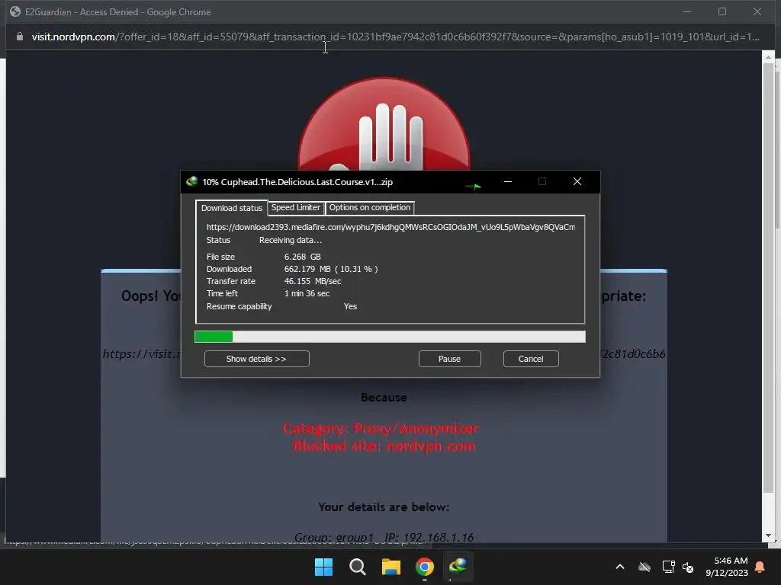Click the downloaded value 662.179 MB
Viewport: 781px width, 585px height.
[331, 269]
